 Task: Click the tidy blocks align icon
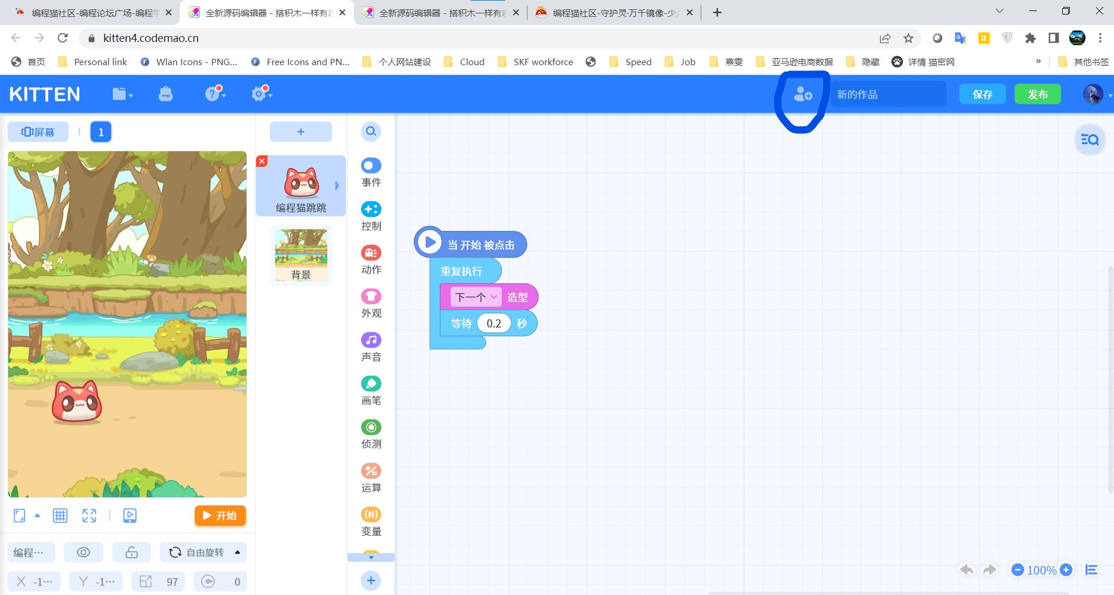click(x=1091, y=570)
